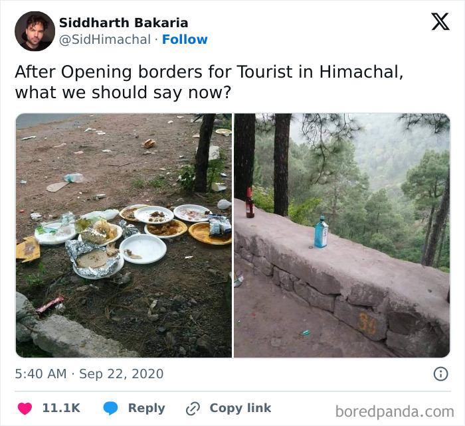
Task: Open the @SidHimachal handle link
Action: (x=105, y=40)
